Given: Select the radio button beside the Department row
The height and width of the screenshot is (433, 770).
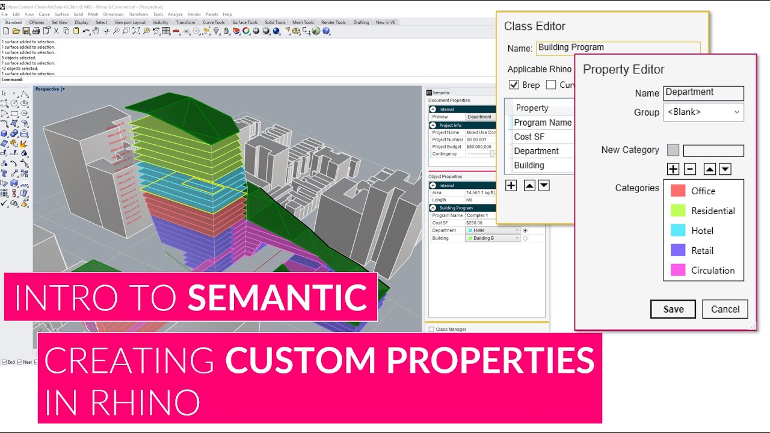Looking at the screenshot, I should pos(525,230).
